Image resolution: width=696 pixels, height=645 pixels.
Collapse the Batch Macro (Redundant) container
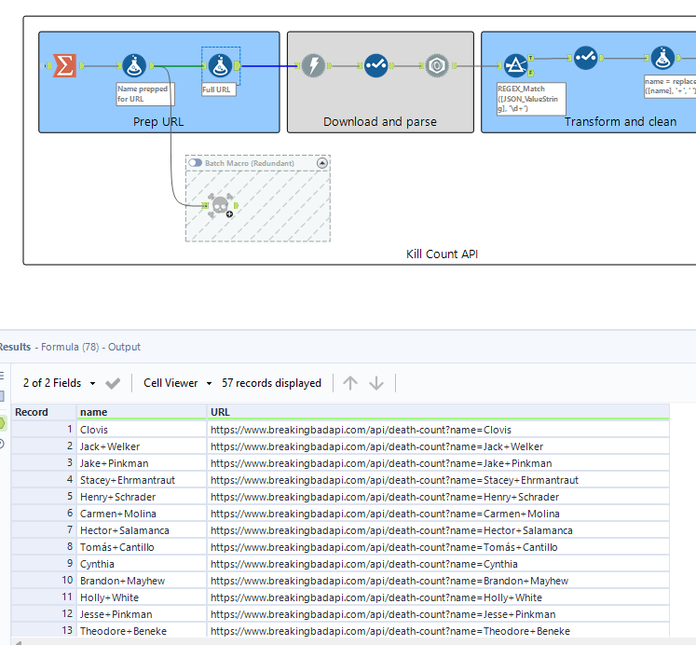[322, 163]
